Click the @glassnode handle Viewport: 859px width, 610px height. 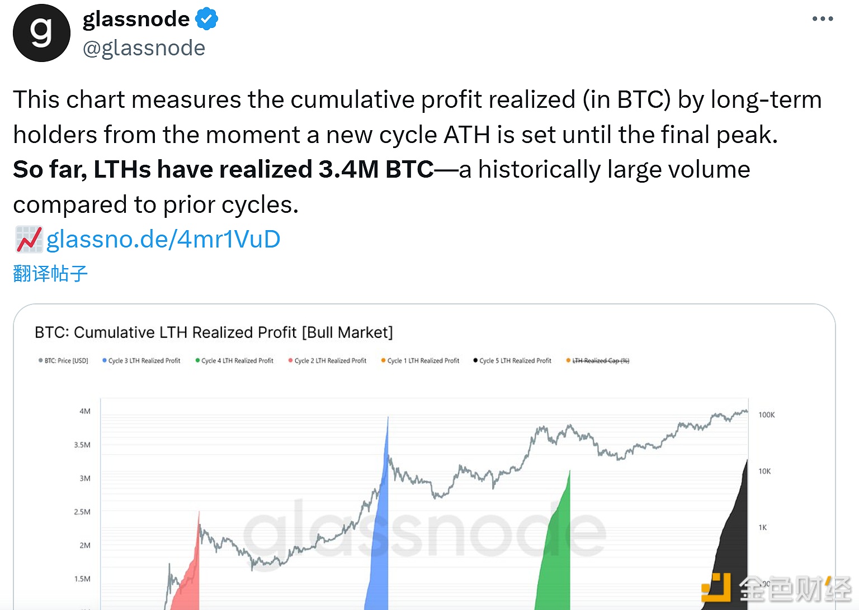pyautogui.click(x=144, y=48)
